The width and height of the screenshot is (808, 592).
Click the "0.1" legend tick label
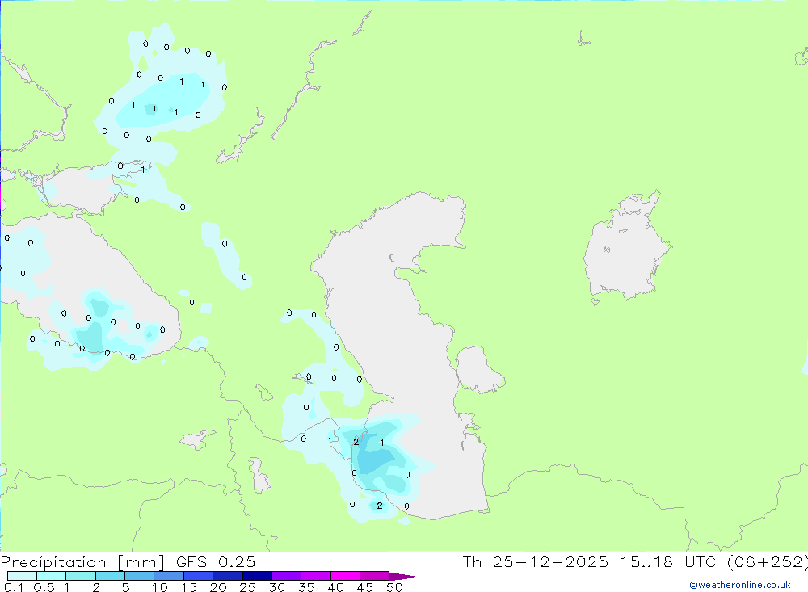coord(14,587)
